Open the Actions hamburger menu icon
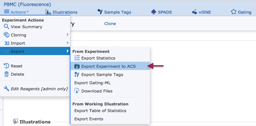256x126 pixels. 7,12
